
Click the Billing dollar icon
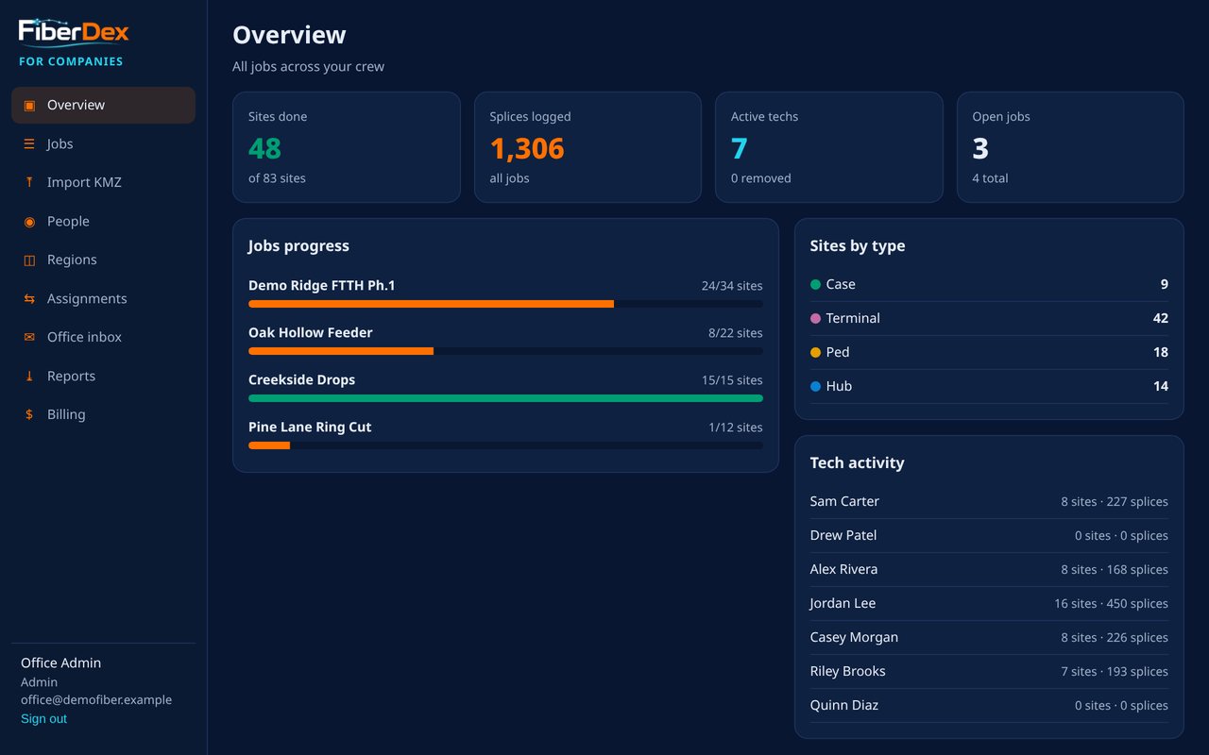[x=29, y=415]
